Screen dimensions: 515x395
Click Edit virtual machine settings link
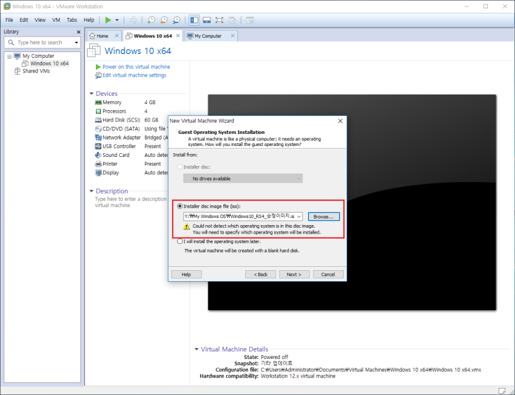pos(134,75)
